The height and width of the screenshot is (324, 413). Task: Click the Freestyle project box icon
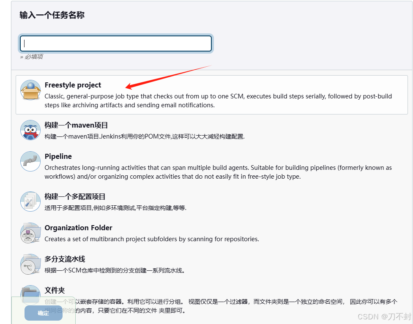coord(30,90)
